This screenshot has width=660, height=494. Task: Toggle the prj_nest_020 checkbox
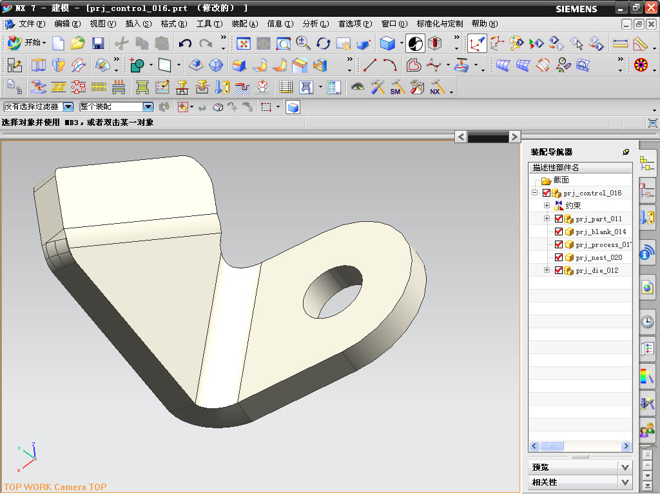559,257
